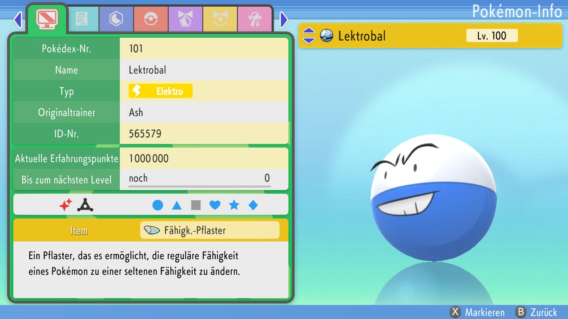Toggle the star marking

tap(234, 205)
